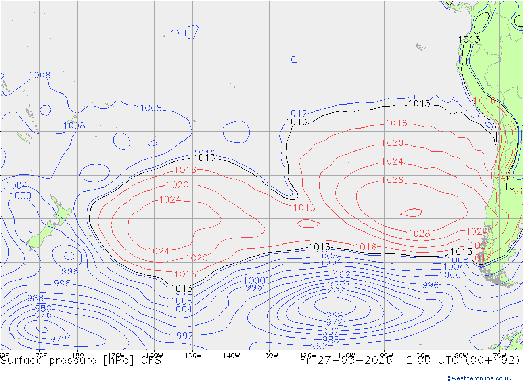Image resolution: width=523 pixels, height=383 pixels.
Task: Select the '140W' longitude axis label
Action: pyautogui.click(x=231, y=356)
